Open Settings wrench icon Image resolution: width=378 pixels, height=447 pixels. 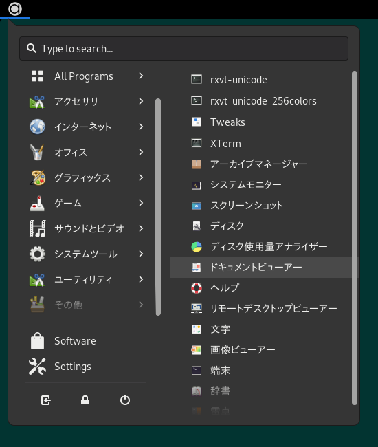[x=37, y=367]
